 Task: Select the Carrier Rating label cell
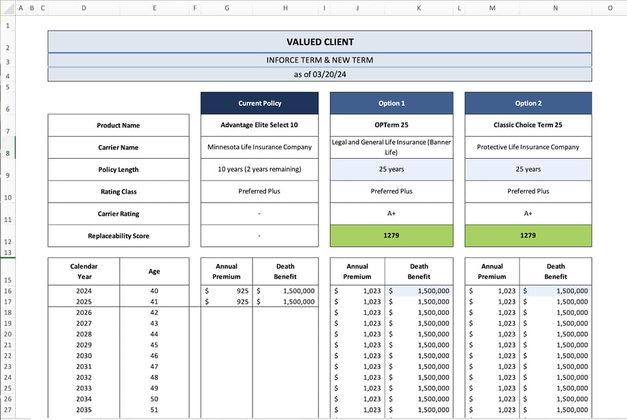coord(118,213)
